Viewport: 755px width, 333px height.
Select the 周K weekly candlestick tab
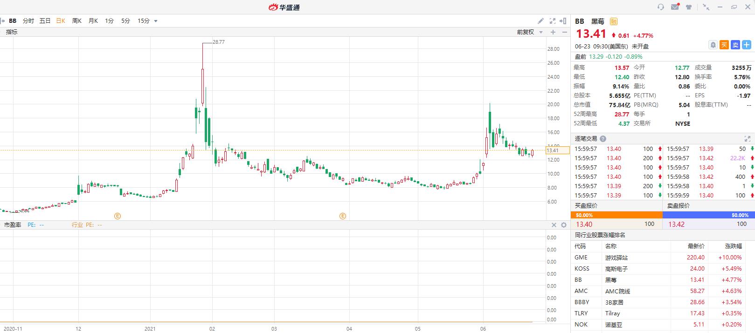click(77, 21)
